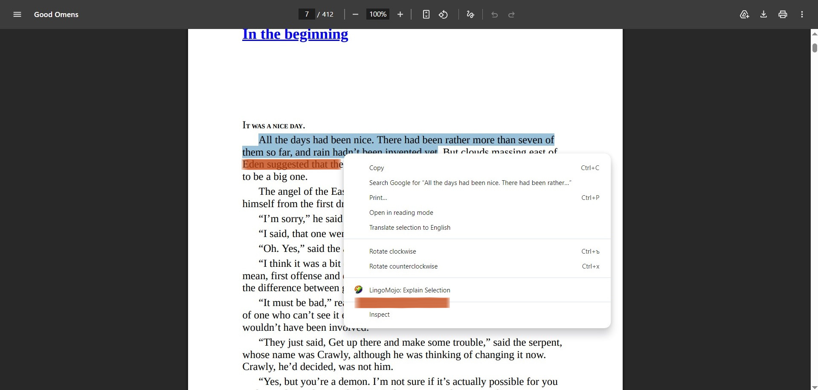The image size is (818, 390).
Task: Open the sidebar hamburger menu
Action: coord(17,14)
